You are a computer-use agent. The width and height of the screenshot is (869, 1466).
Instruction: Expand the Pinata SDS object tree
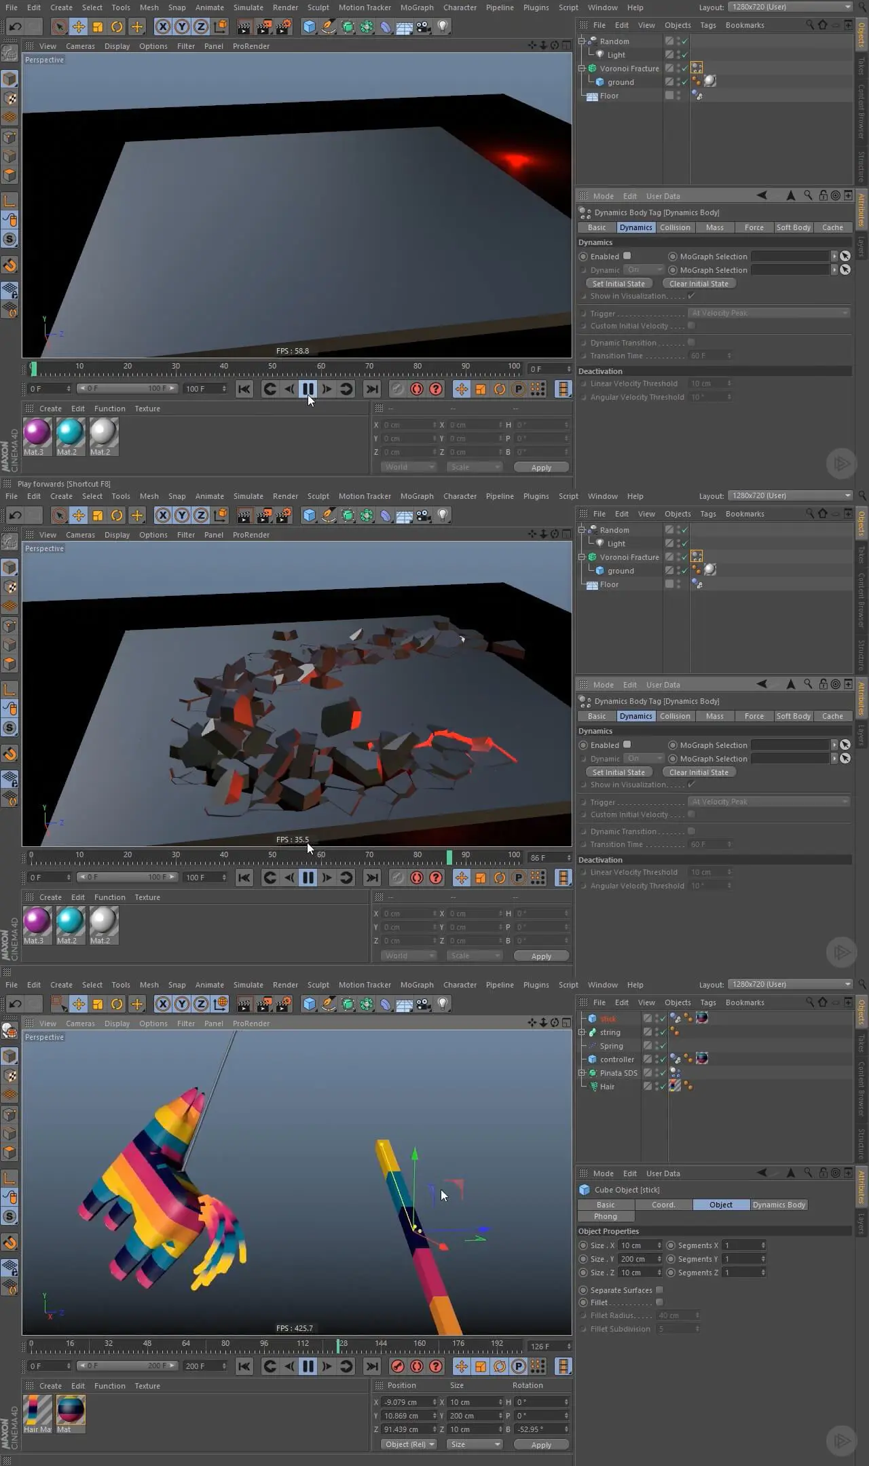point(582,1073)
